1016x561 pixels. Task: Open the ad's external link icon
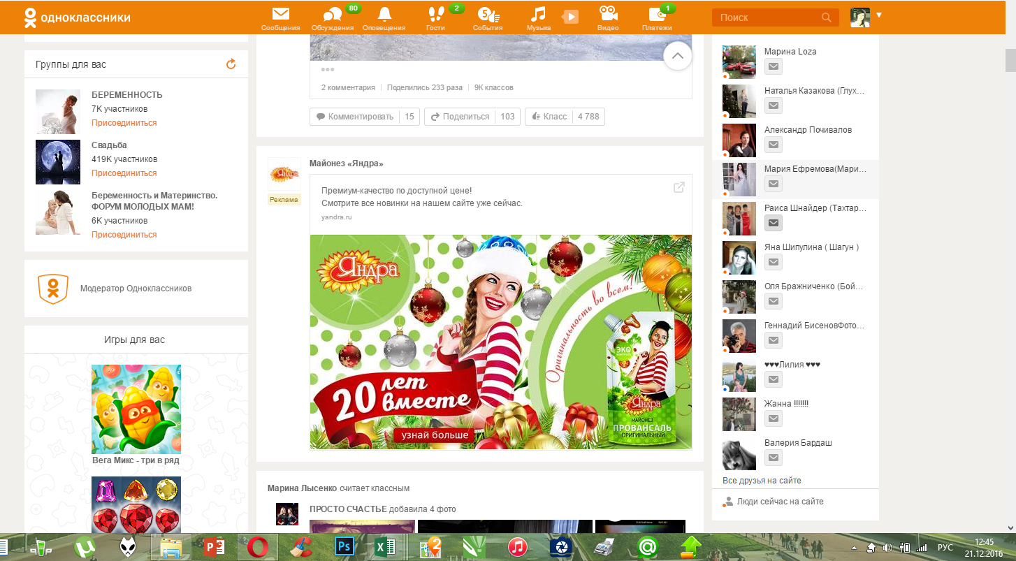coord(678,187)
